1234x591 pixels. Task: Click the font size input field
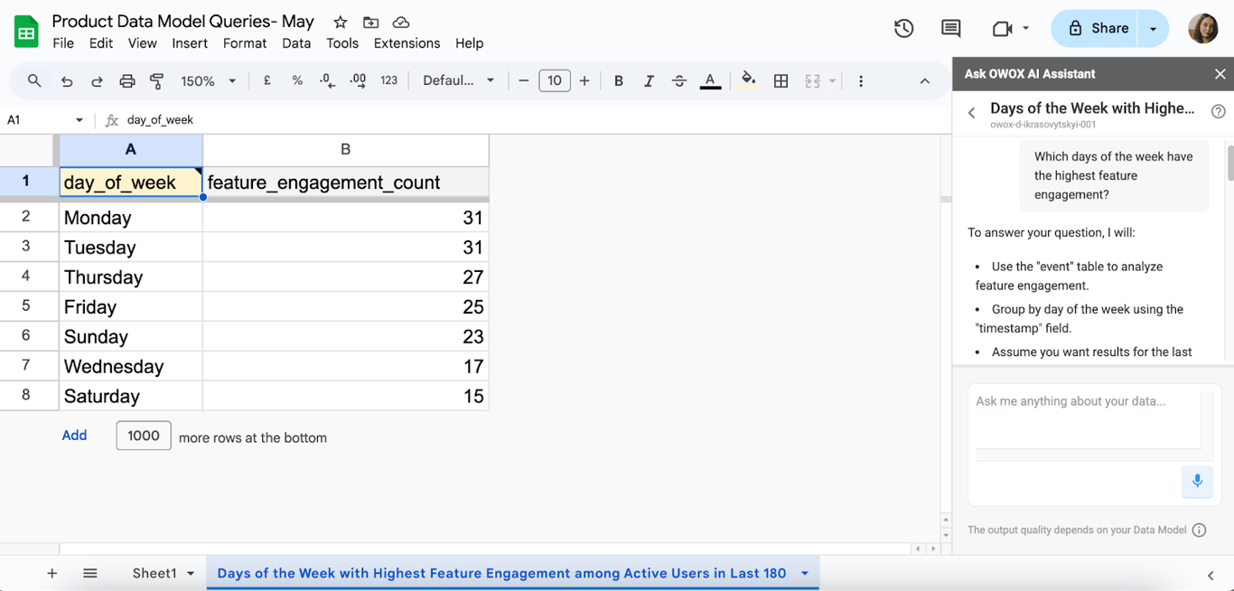click(555, 80)
